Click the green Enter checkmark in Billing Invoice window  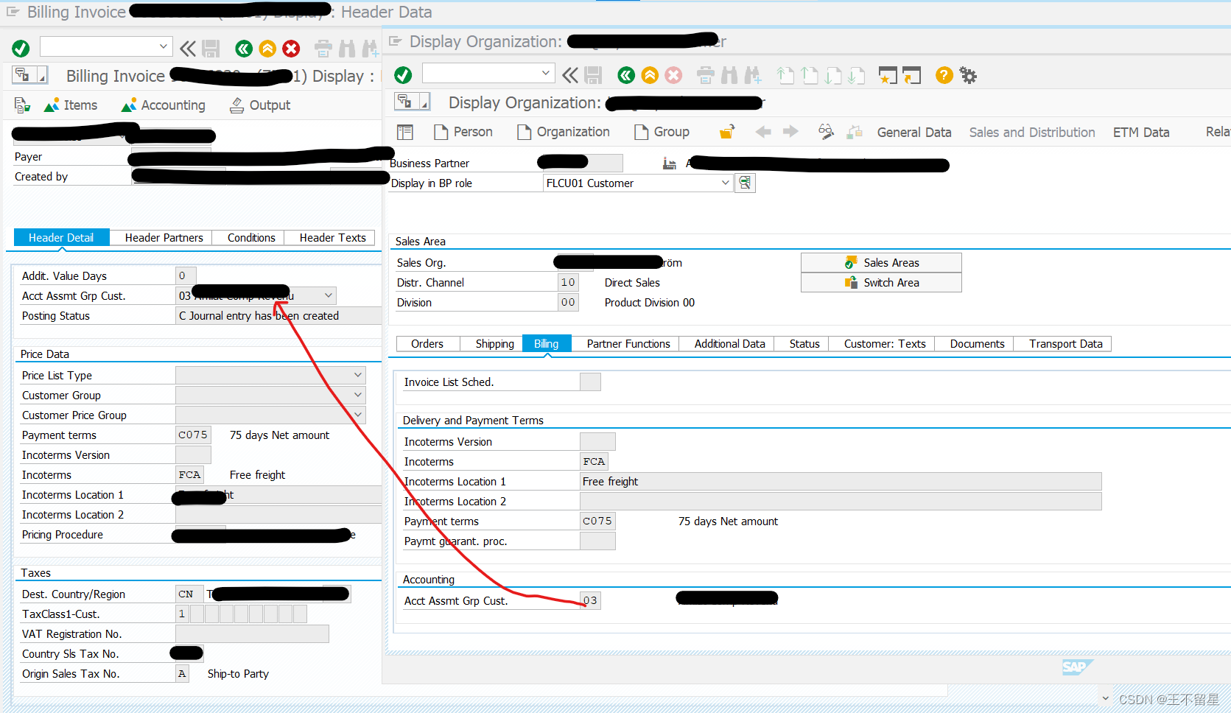tap(21, 49)
